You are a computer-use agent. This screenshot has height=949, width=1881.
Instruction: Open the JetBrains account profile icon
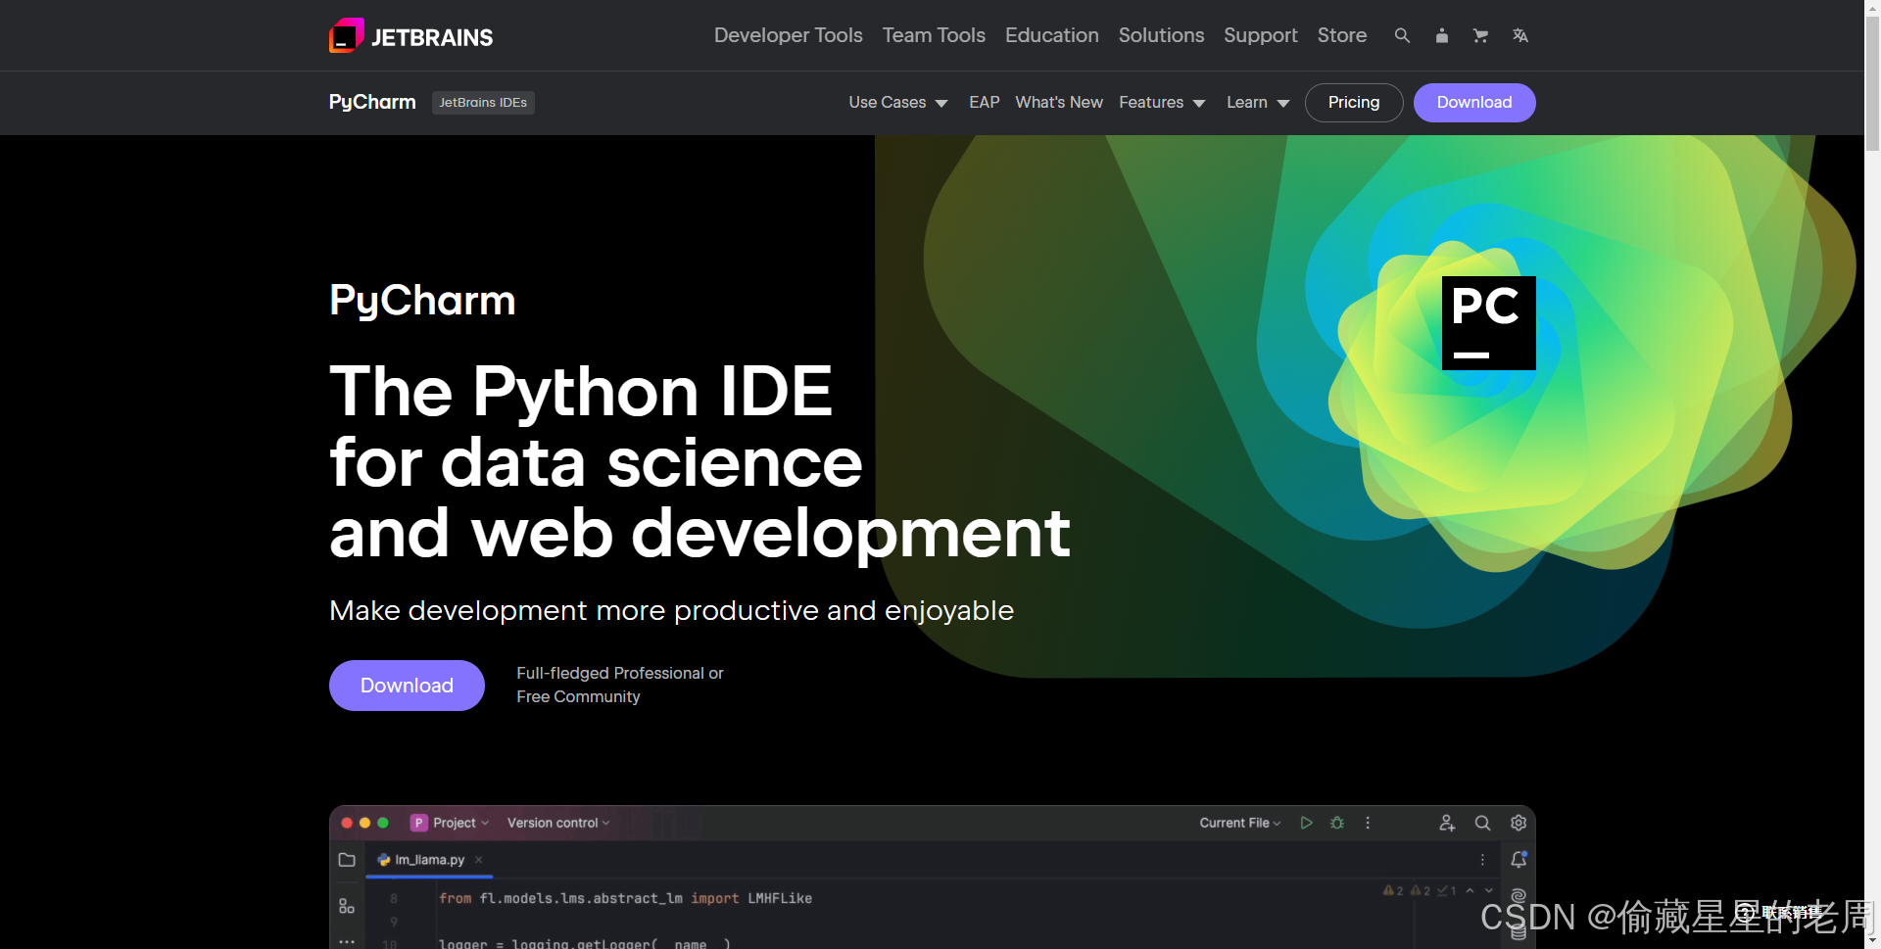tap(1441, 35)
